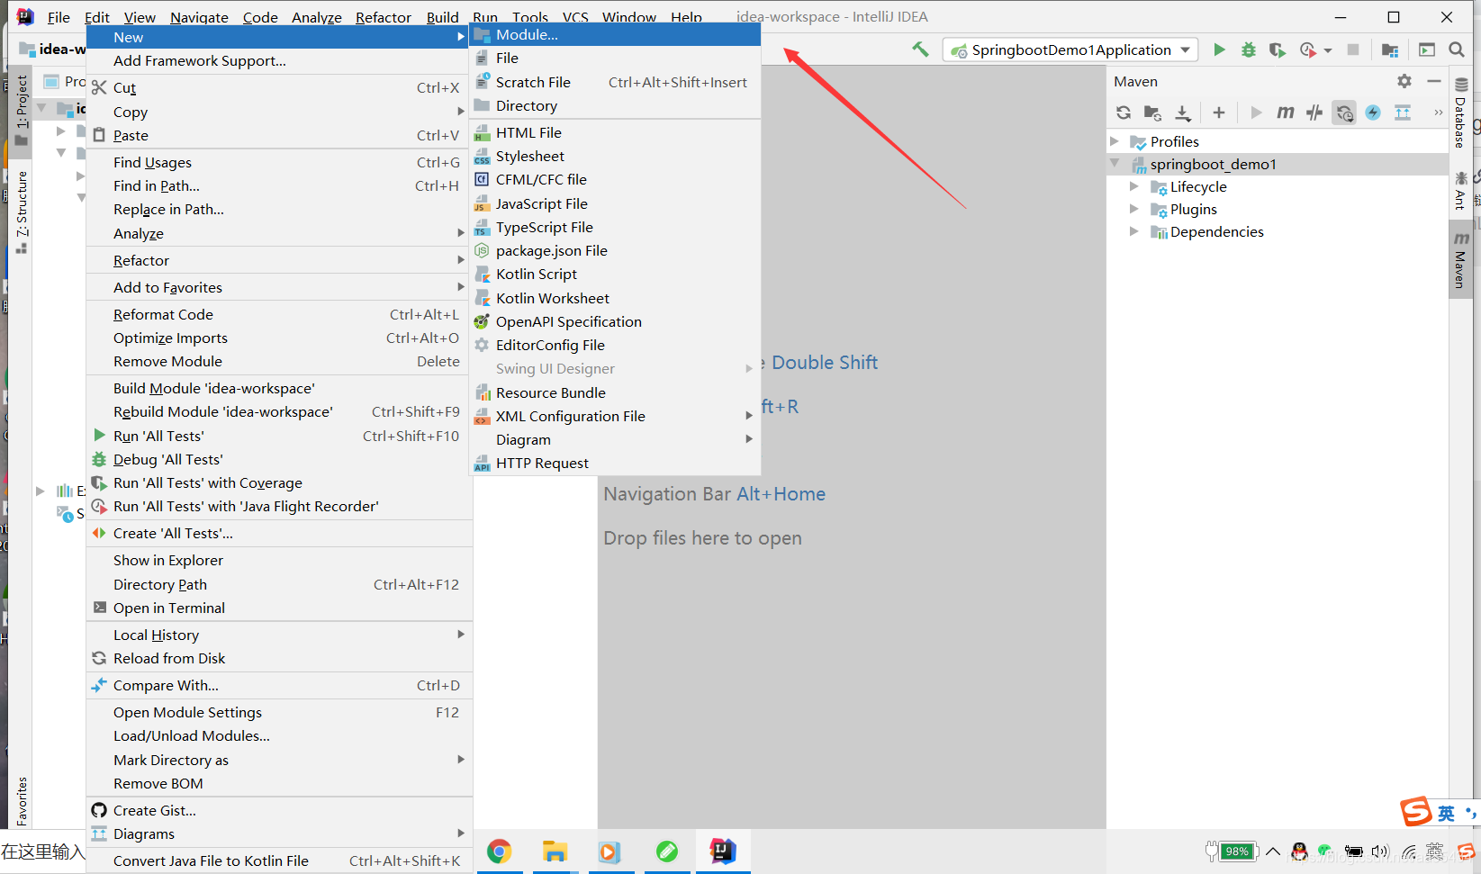Open Local History submenu
This screenshot has height=874, width=1481.
(279, 635)
